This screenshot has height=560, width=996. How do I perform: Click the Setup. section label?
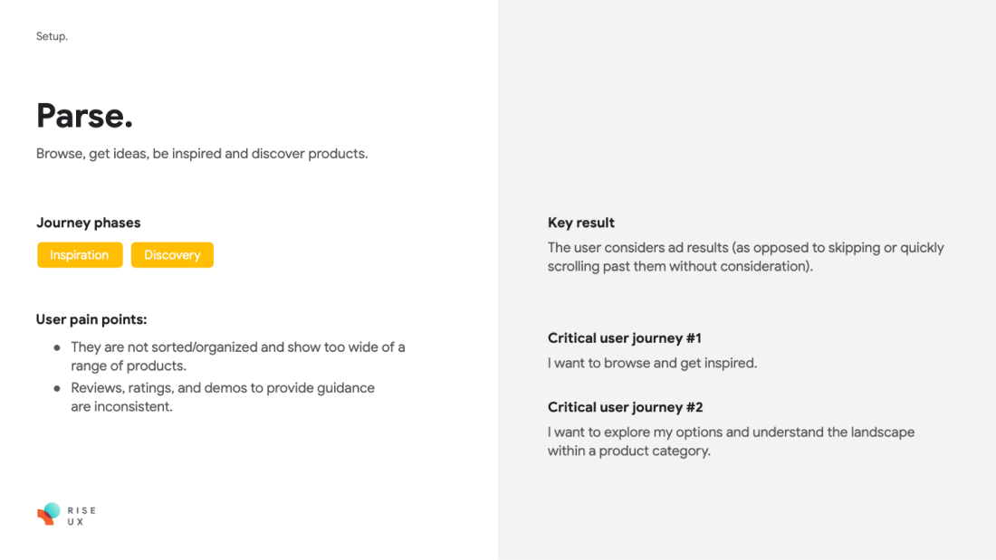52,36
